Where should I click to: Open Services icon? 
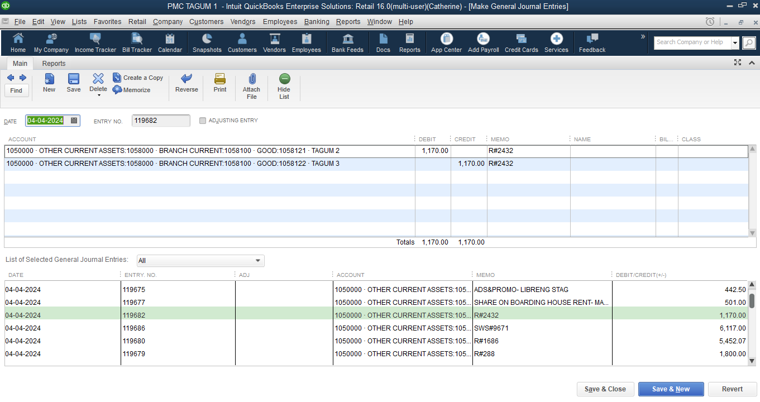(556, 43)
